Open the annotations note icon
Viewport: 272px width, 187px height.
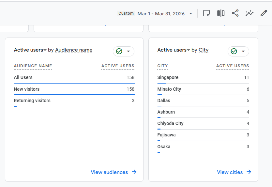206,13
